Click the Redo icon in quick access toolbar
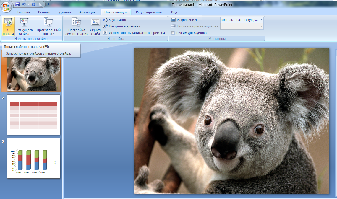This screenshot has height=199, width=337. [x=33, y=4]
